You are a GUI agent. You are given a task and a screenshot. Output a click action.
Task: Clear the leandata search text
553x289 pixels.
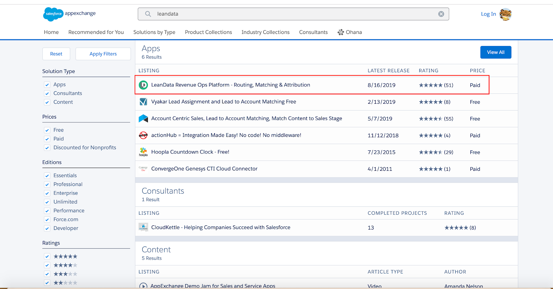[x=441, y=14]
